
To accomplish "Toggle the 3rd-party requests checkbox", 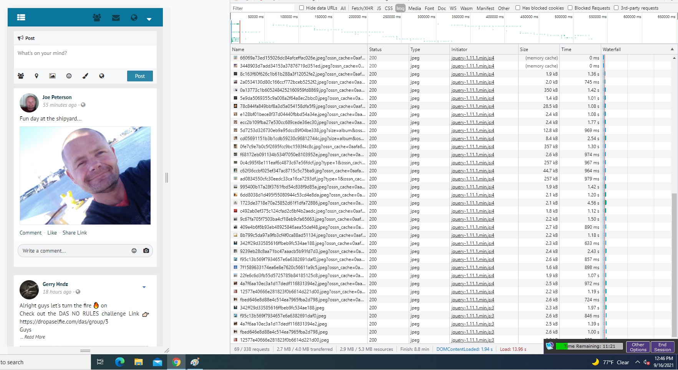I will [616, 8].
